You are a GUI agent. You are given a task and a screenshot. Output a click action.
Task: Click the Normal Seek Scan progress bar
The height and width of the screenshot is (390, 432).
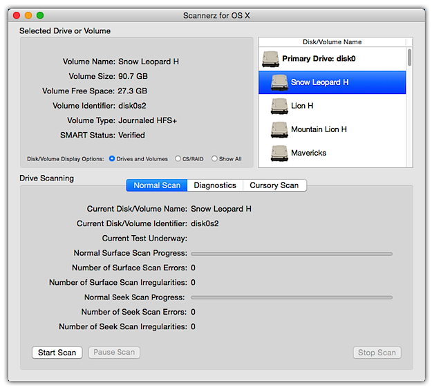pos(292,297)
